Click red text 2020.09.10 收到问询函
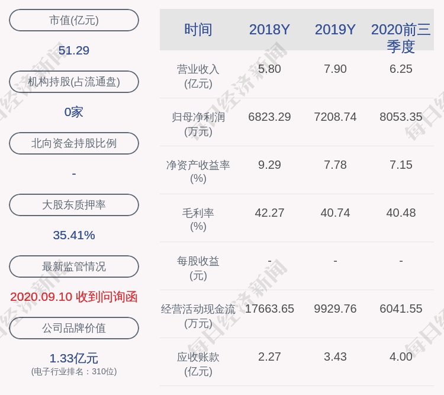The width and height of the screenshot is (444, 395). pyautogui.click(x=74, y=297)
